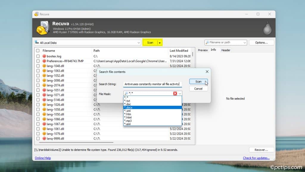305x172 pixels.
Task: Clear the File Mask with red X icon
Action: coord(175,93)
